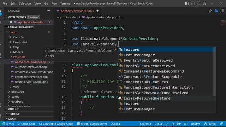This screenshot has width=226, height=127.
Task: Click suggestion list scrollbar
Action: (215, 71)
